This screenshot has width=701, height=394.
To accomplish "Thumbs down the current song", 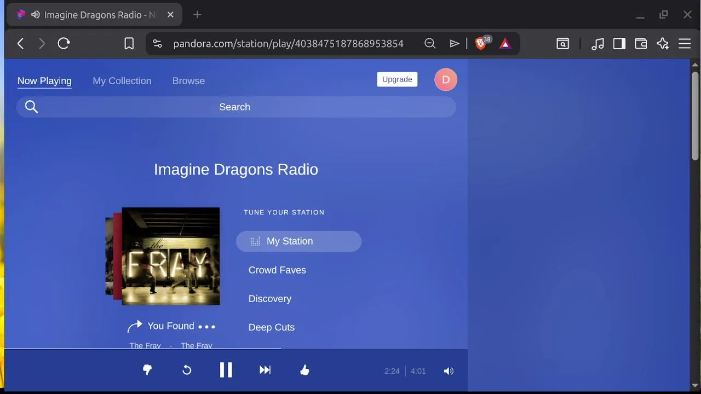I will [147, 370].
